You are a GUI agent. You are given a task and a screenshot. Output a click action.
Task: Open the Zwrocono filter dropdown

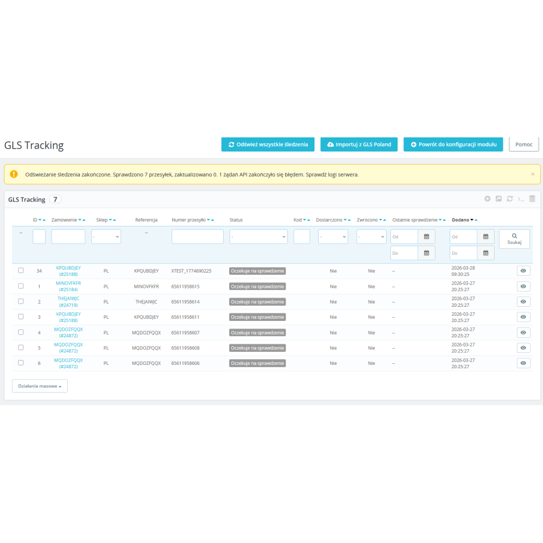point(371,237)
